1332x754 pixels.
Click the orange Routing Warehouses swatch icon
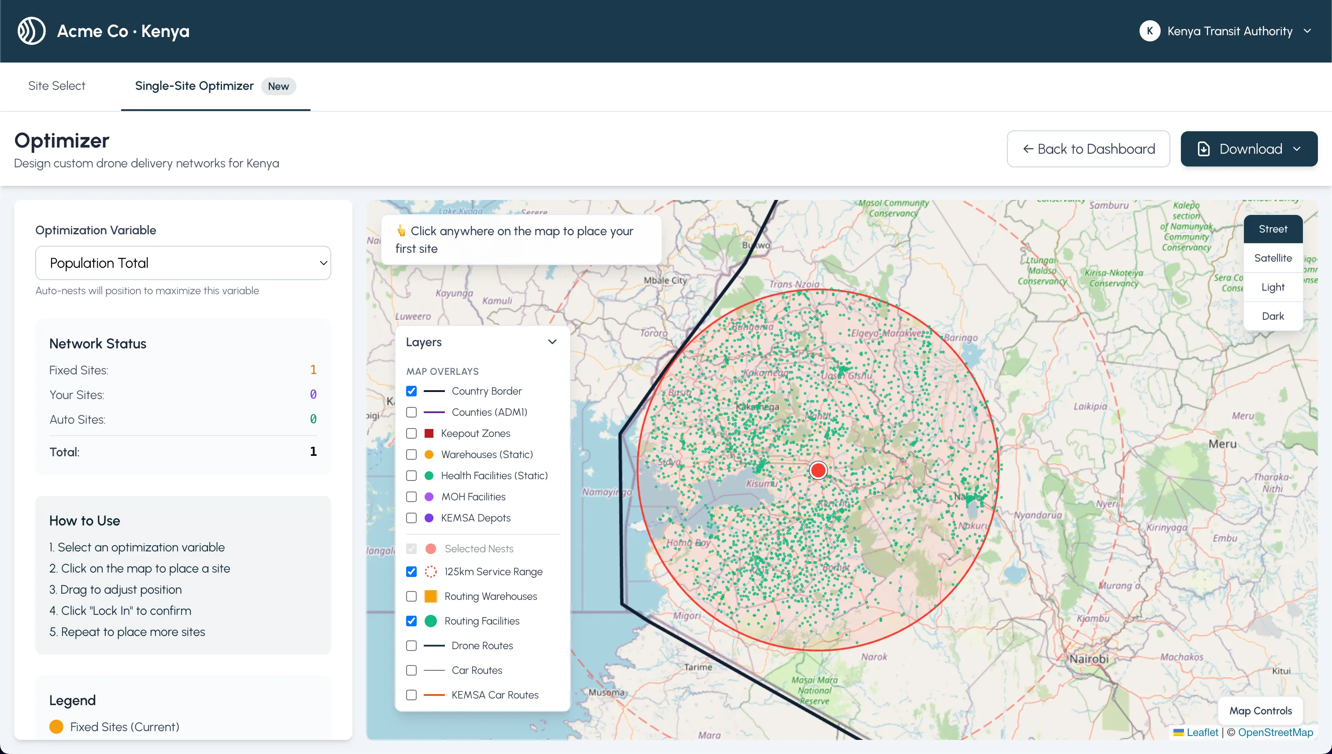(x=430, y=596)
